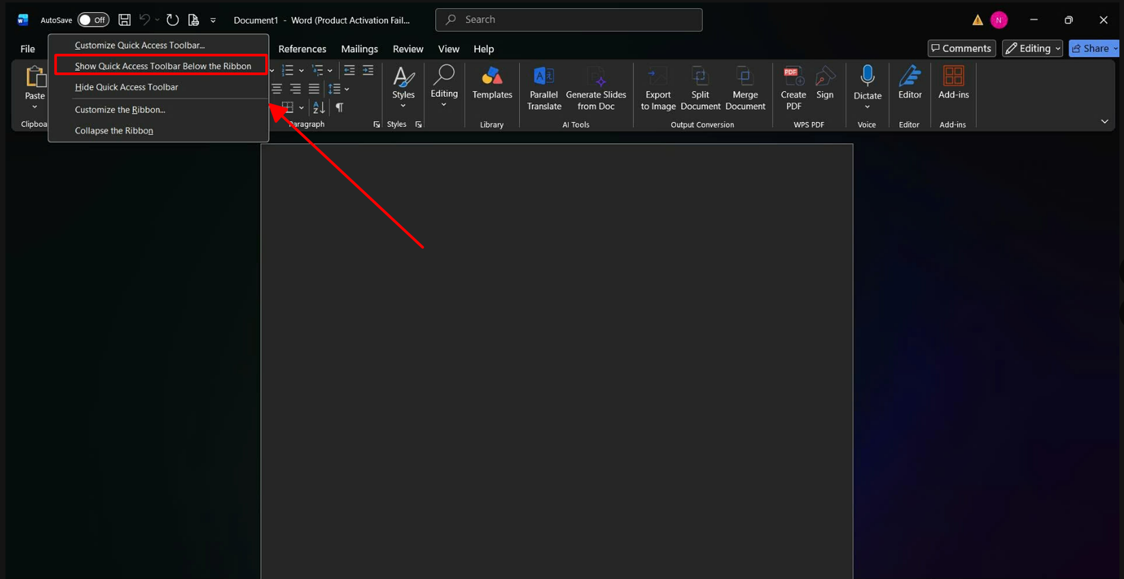Switch to the References tab
This screenshot has width=1124, height=579.
click(x=302, y=49)
